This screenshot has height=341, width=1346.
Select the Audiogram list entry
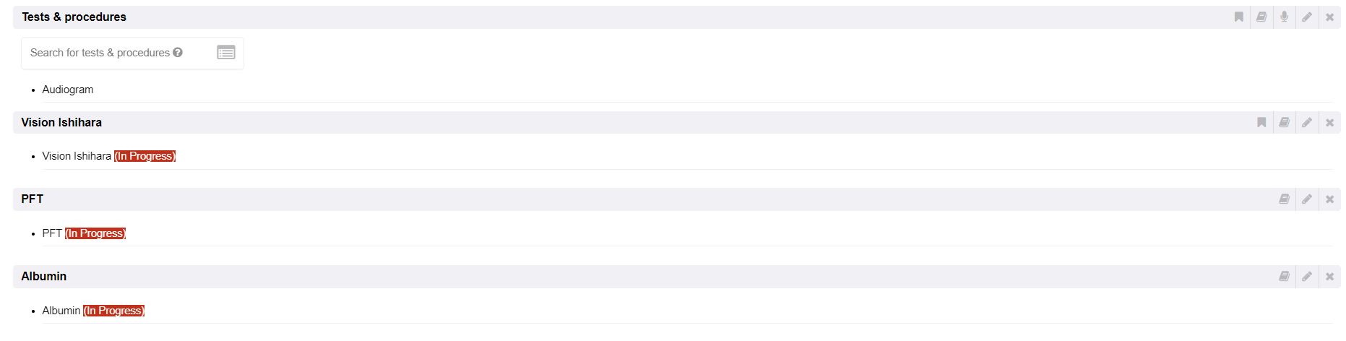[x=68, y=90]
